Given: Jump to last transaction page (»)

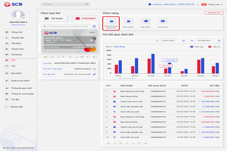Looking at the screenshot, I should [145, 143].
